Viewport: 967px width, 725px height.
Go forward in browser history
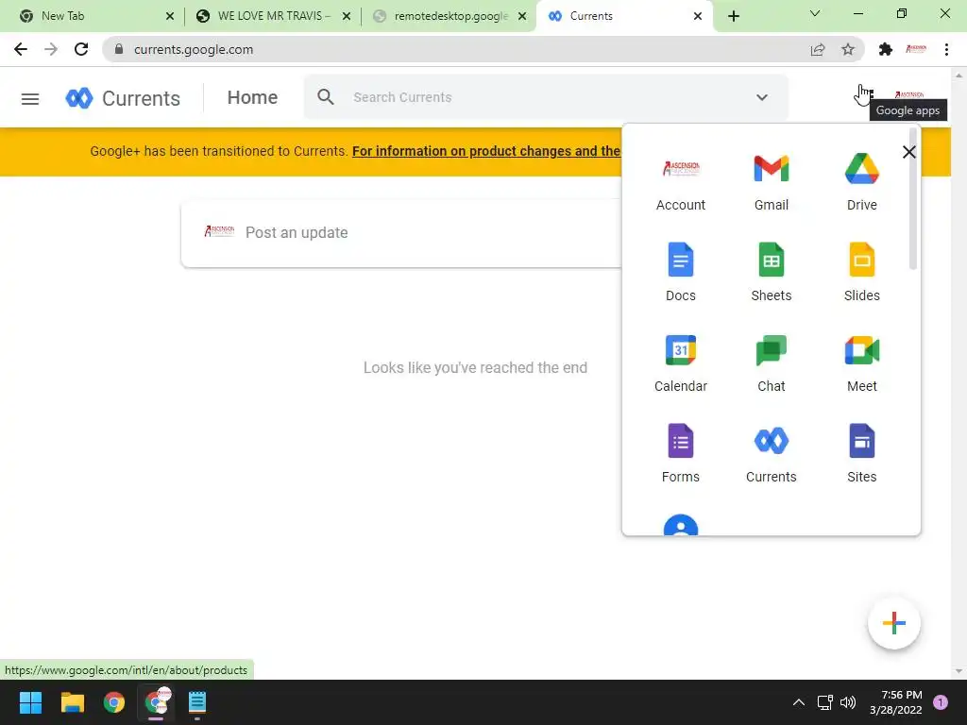coord(51,49)
